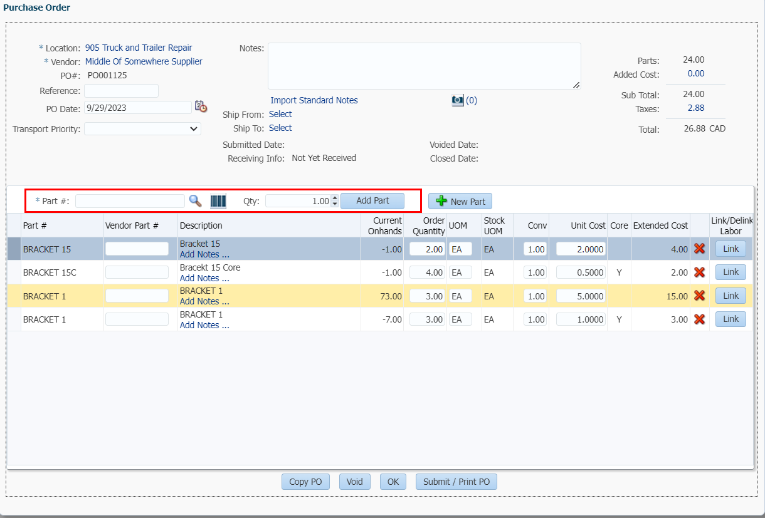Screen dimensions: 765x518
Task: Click the Void button
Action: 355,482
